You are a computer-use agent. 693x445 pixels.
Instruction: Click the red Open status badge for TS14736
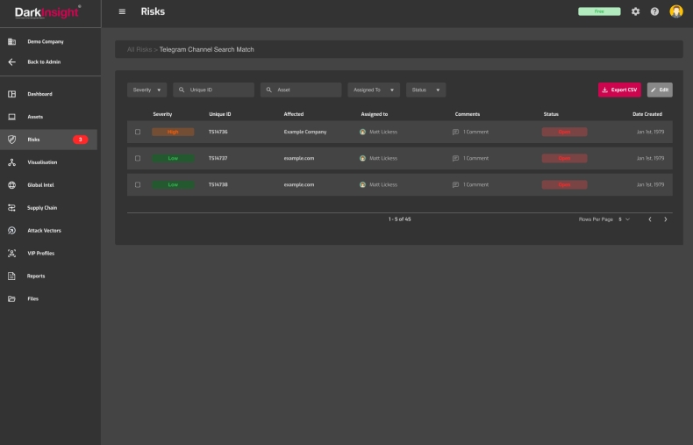point(564,132)
